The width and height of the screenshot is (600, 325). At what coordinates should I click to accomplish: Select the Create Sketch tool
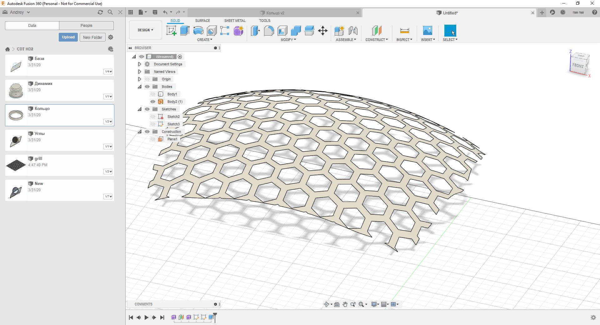171,31
